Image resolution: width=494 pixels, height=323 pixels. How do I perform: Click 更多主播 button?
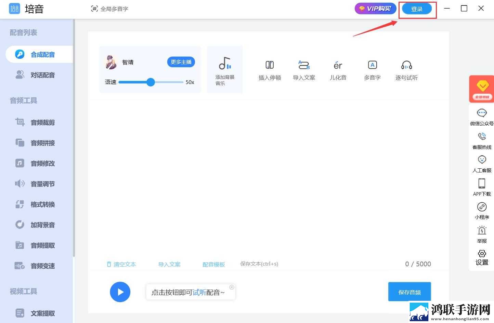(x=181, y=62)
